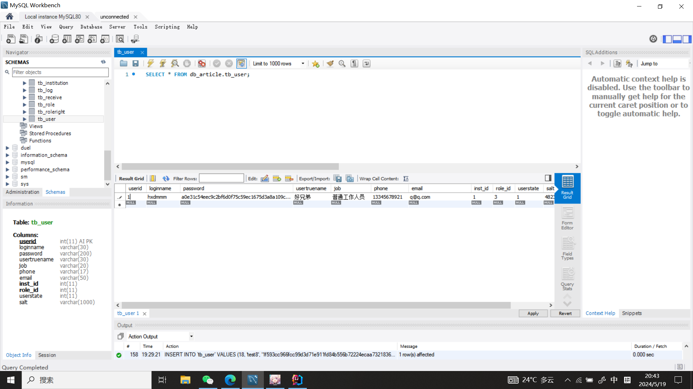Switch to the Administration tab
Image resolution: width=693 pixels, height=389 pixels.
click(x=22, y=192)
